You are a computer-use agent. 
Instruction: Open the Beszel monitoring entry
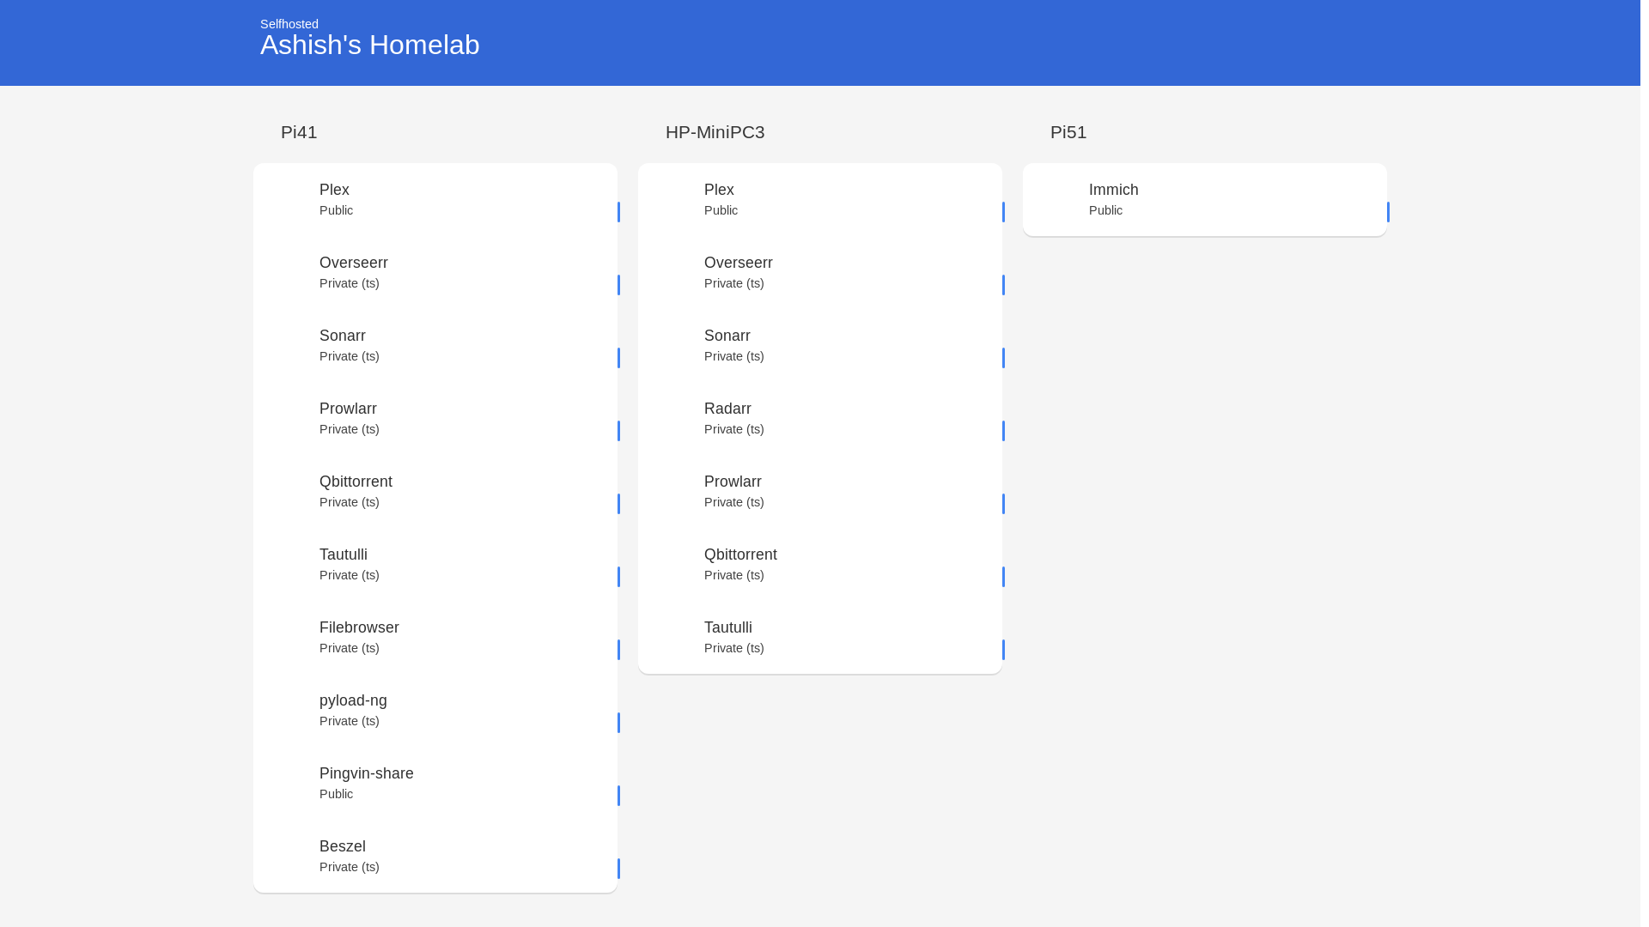(x=435, y=856)
